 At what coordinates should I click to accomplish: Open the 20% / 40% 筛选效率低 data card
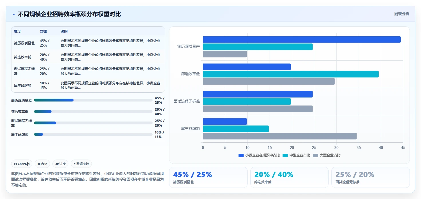click(x=289, y=177)
